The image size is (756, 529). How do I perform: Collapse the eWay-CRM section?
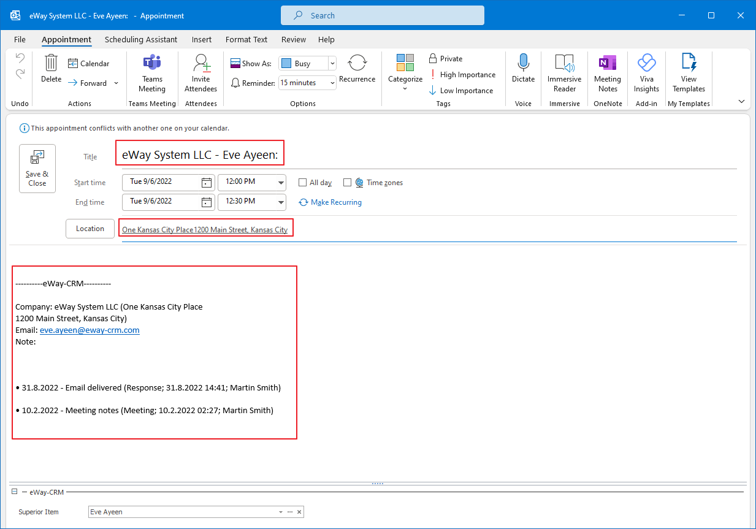tap(14, 492)
